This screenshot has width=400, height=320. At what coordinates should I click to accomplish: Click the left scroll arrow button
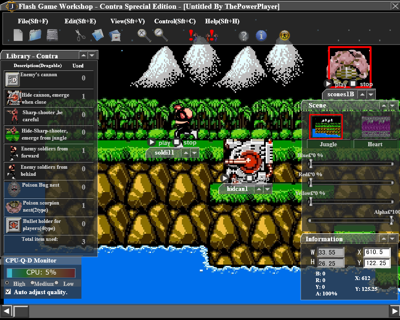click(x=7, y=311)
